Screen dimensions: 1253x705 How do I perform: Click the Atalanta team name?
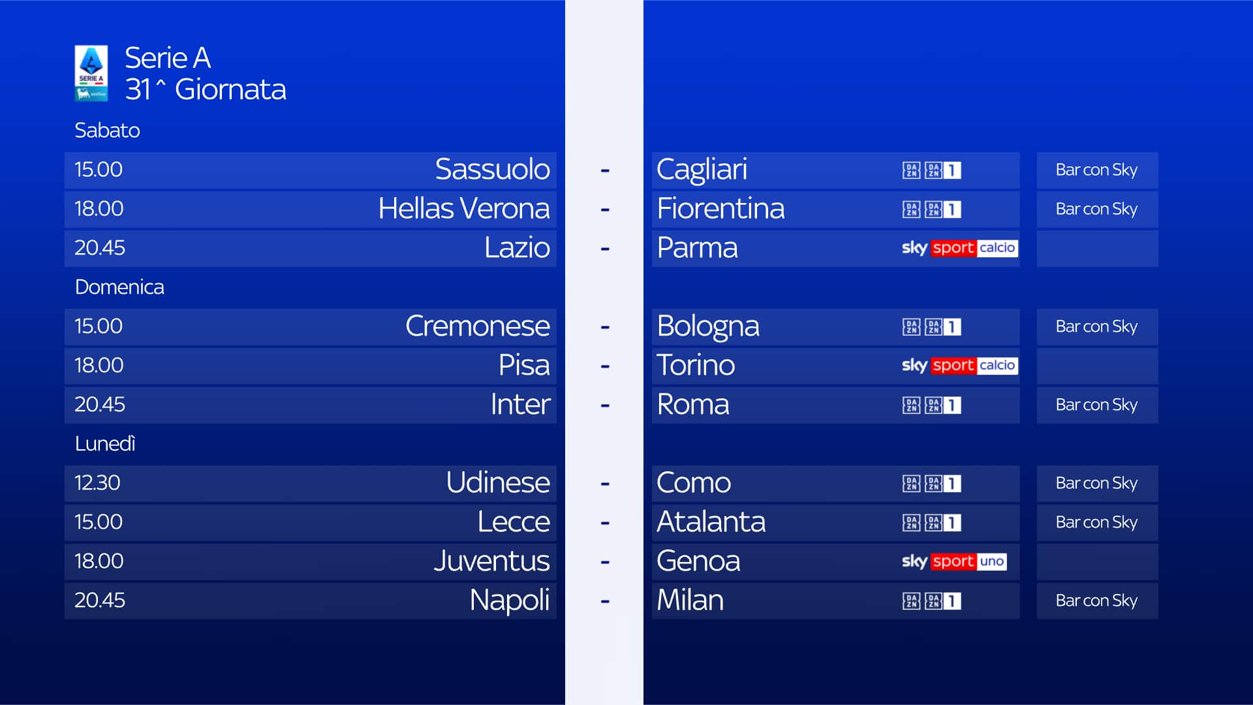tap(711, 522)
